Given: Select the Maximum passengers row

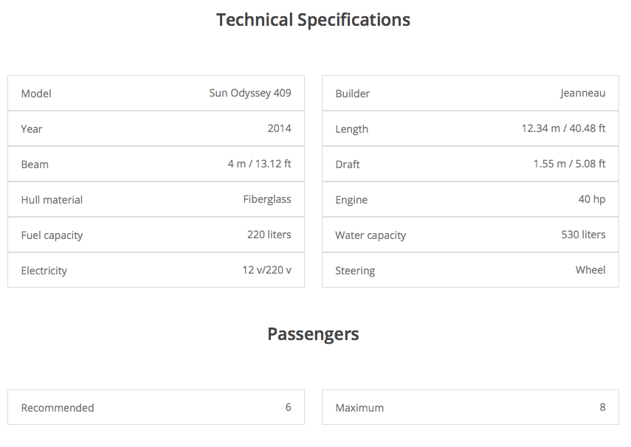Looking at the screenshot, I should click(x=470, y=407).
